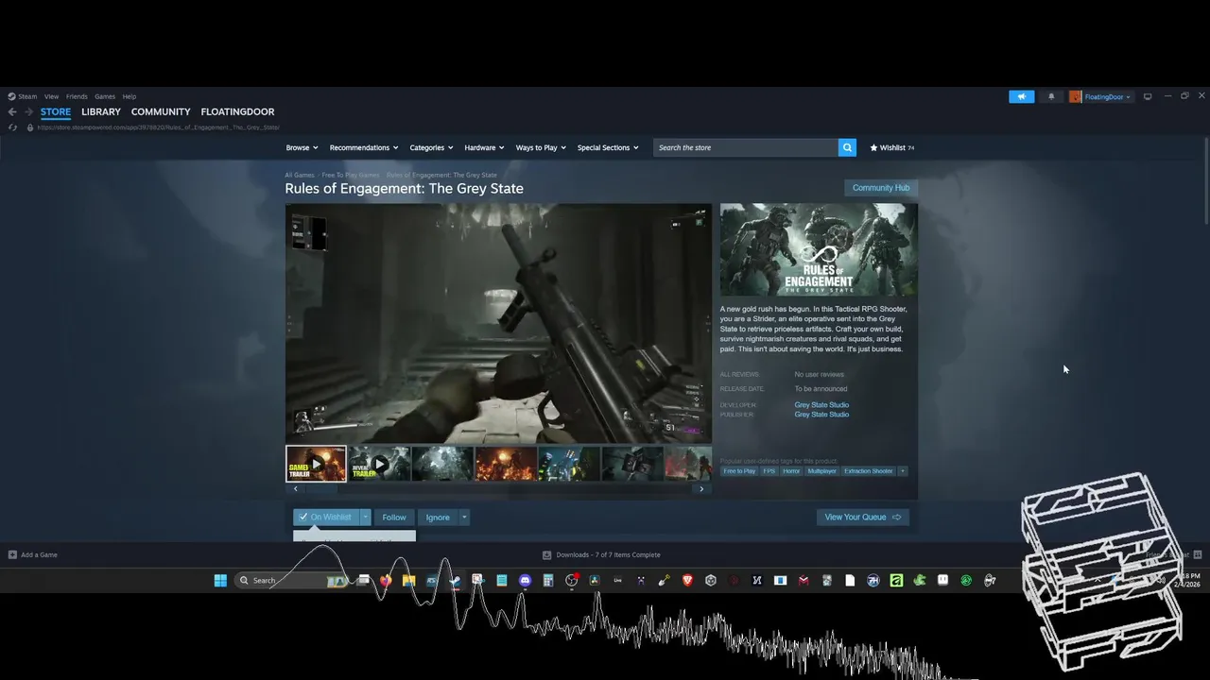Open the Categories dropdown menu
Viewport: 1210px width, 680px height.
[431, 147]
